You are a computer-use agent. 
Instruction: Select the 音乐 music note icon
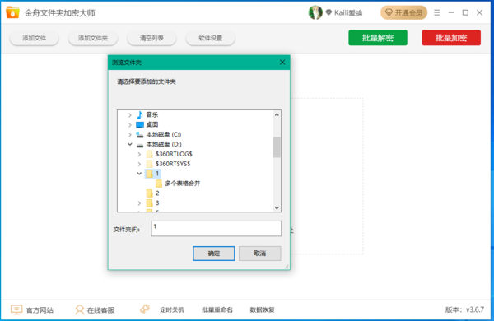(140, 114)
